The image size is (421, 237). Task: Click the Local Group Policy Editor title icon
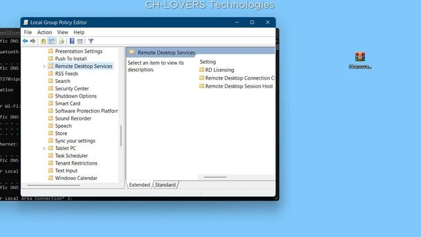pyautogui.click(x=26, y=22)
